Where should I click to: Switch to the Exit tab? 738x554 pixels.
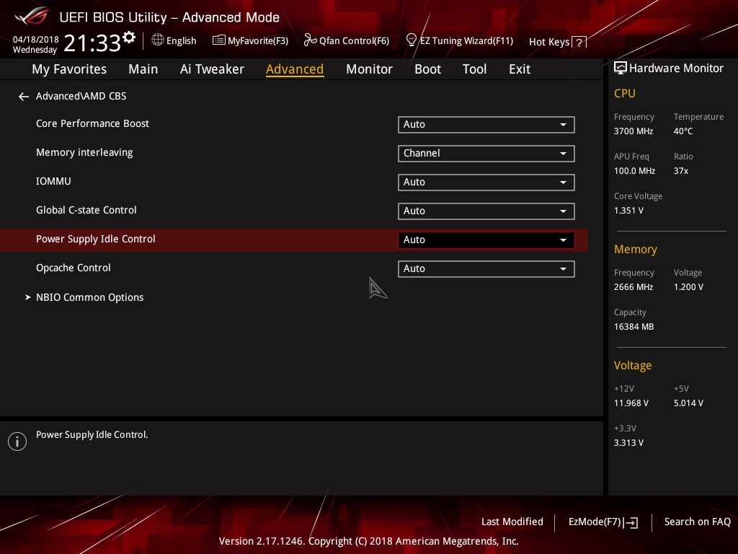[x=520, y=69]
